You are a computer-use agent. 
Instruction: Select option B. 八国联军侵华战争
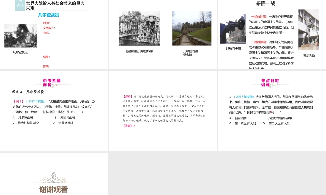click(277, 118)
